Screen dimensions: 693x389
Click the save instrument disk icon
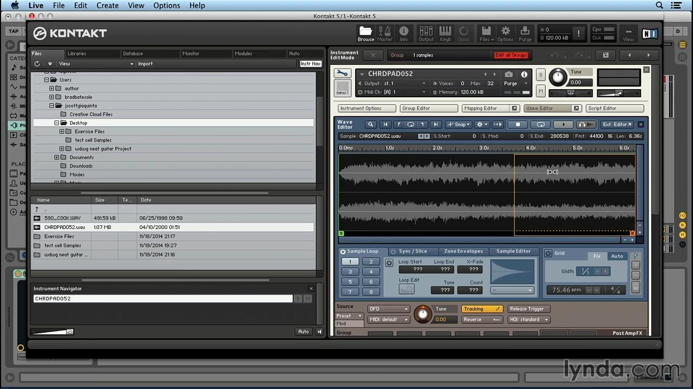click(605, 55)
